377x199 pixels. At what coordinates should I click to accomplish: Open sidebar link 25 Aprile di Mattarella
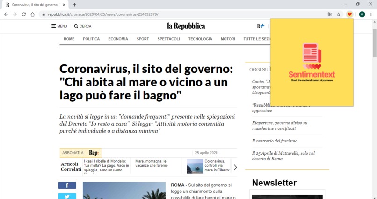click(283, 156)
